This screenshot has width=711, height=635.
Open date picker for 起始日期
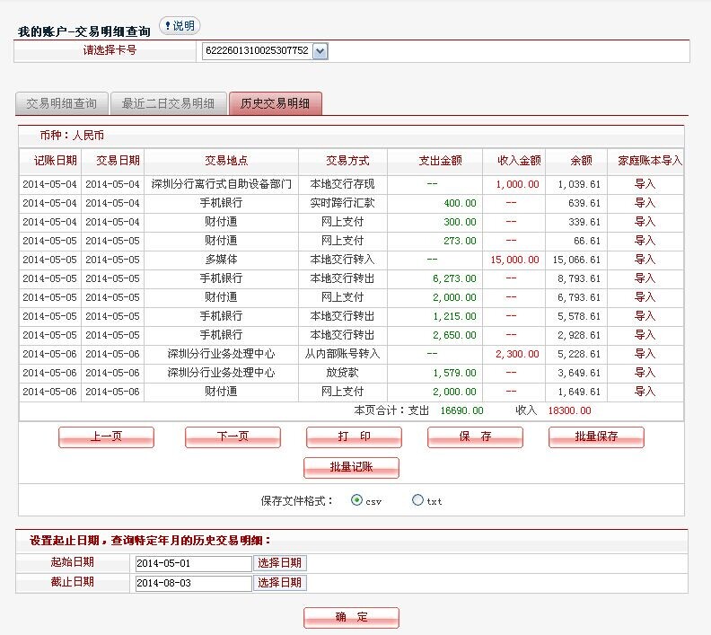pos(279,563)
